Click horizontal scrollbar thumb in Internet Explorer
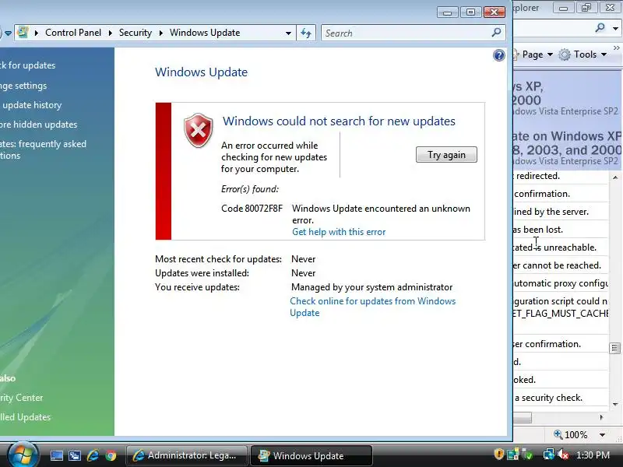The image size is (623, 467). coord(522,418)
